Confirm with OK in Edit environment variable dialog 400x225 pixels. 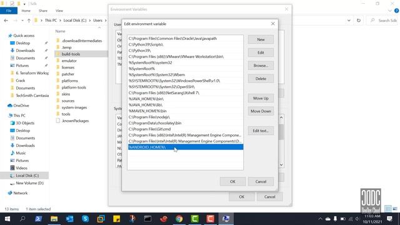(x=232, y=181)
